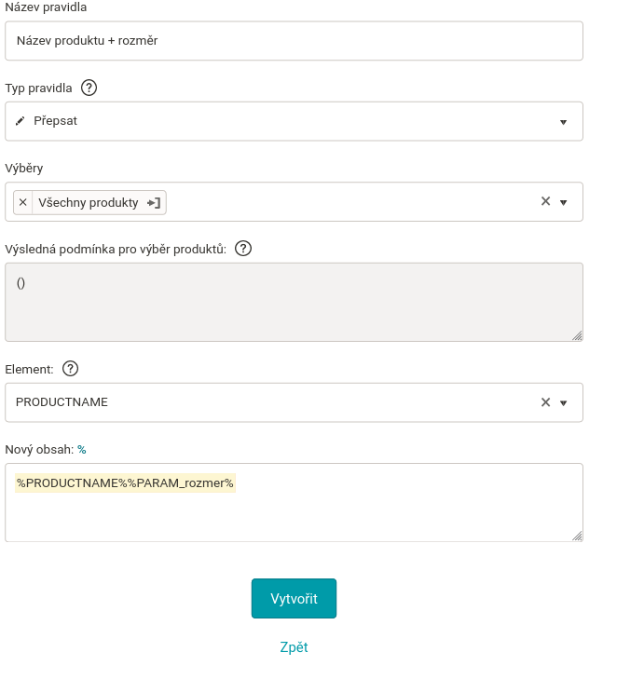Click the % link next to Nový obsah
This screenshot has height=693, width=644.
tap(82, 450)
